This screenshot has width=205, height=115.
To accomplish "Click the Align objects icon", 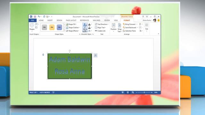I will pyautogui.click(x=140, y=24).
